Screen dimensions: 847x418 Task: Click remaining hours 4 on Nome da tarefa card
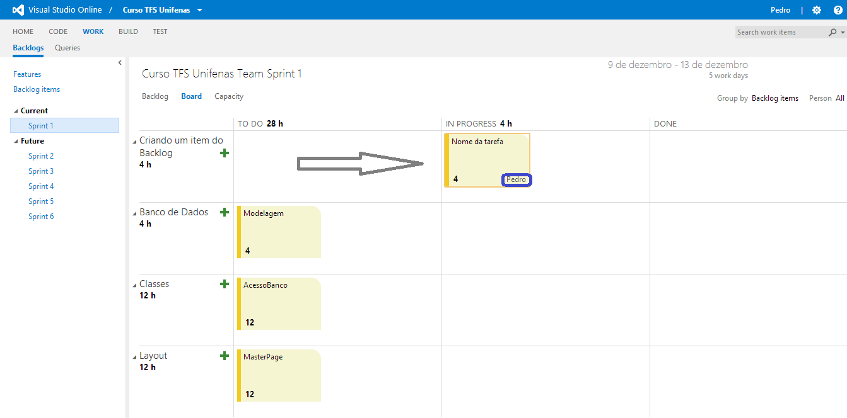(x=456, y=179)
